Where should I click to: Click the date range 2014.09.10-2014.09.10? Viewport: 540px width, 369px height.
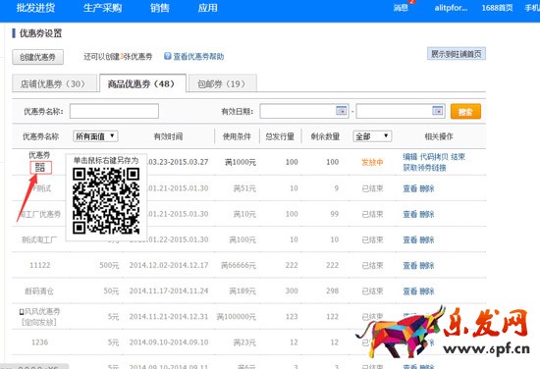pos(169,343)
